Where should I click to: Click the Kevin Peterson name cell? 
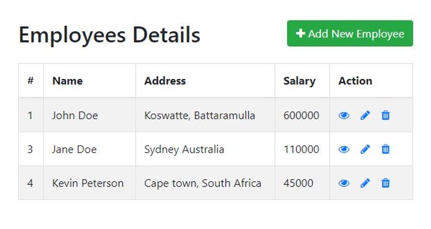click(89, 183)
